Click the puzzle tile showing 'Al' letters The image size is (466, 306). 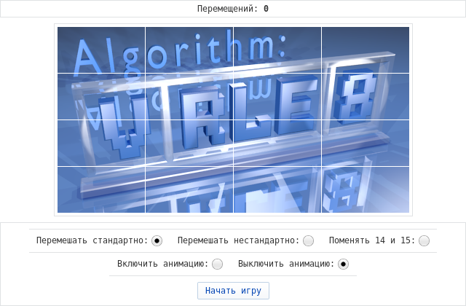pyautogui.click(x=101, y=50)
